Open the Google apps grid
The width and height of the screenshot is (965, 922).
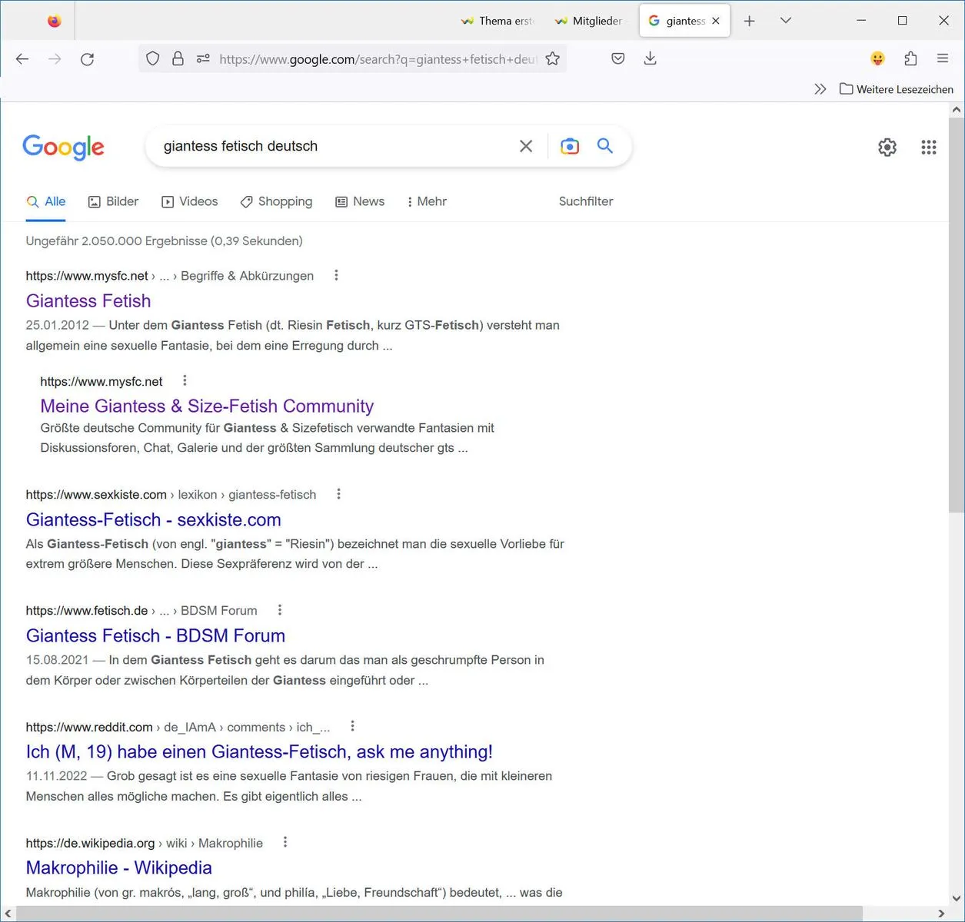[x=929, y=147]
